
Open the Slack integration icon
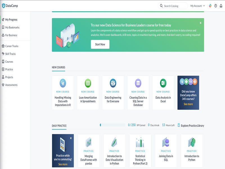[x=210, y=6]
